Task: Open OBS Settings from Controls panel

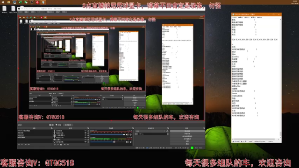Action: point(187,141)
